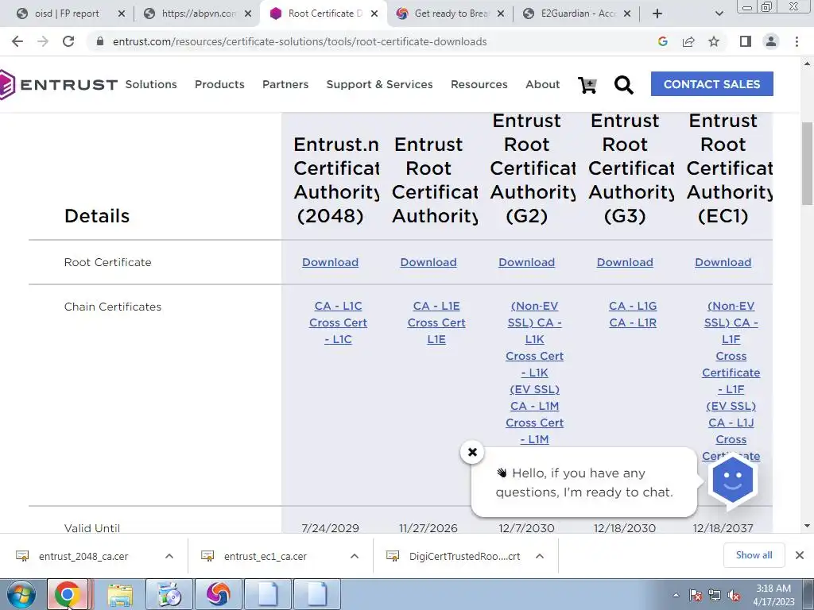Share this page icon

(x=688, y=41)
